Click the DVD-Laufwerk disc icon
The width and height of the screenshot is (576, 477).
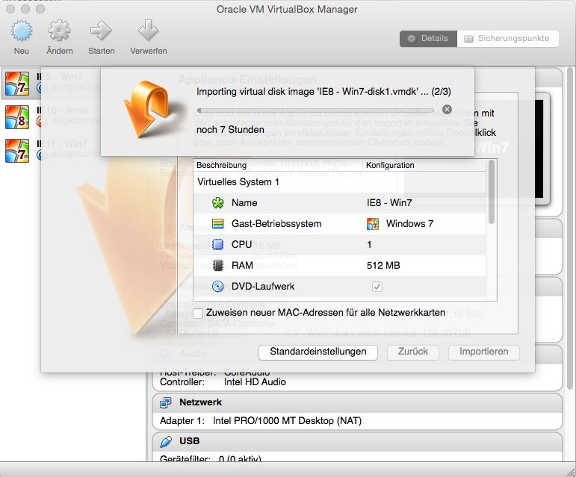[x=218, y=286]
